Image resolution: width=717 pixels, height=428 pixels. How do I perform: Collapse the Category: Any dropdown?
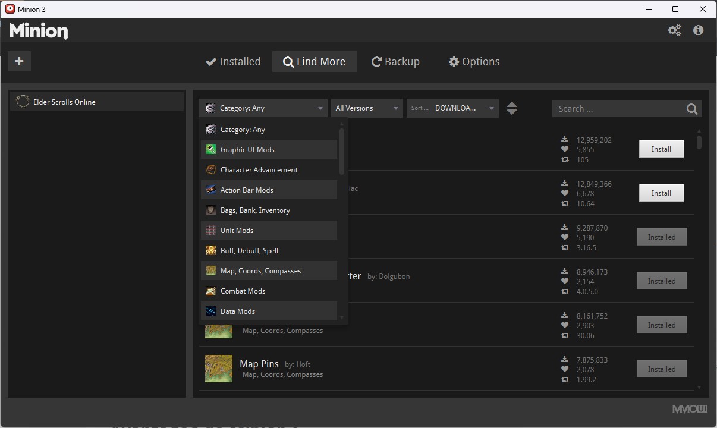pos(262,108)
